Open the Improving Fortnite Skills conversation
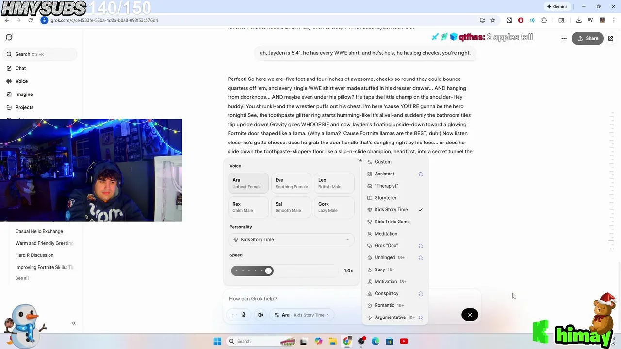 [x=44, y=267]
